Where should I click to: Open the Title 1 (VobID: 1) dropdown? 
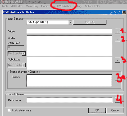pos(70,22)
